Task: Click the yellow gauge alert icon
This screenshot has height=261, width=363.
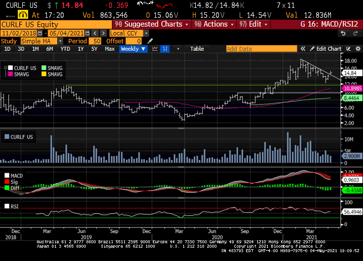Action: [x=23, y=15]
